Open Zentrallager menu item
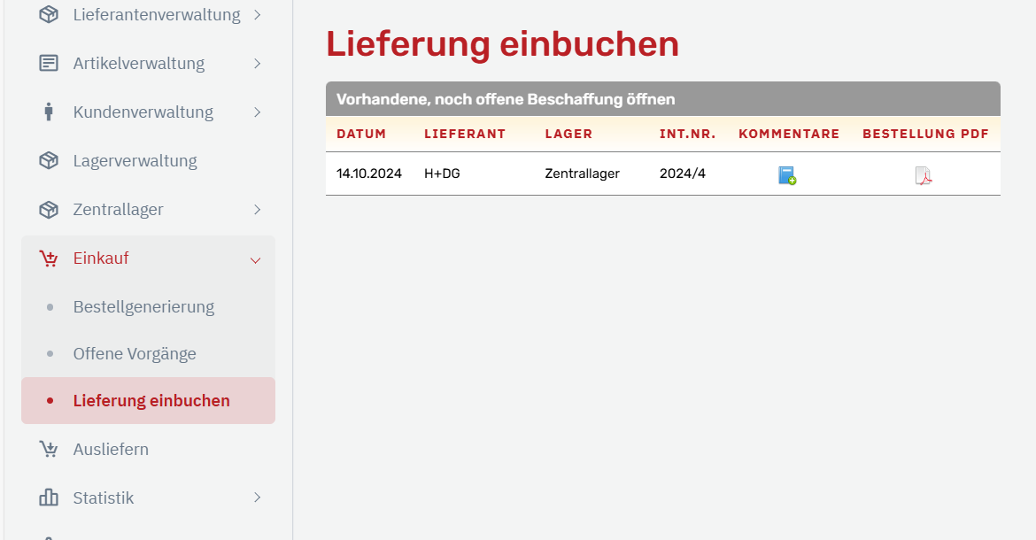 (x=119, y=209)
